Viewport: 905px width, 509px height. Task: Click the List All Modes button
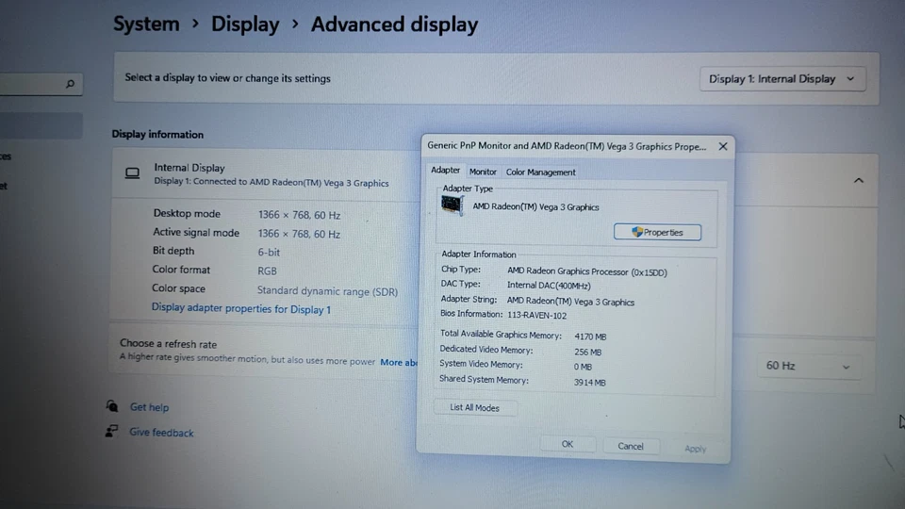pyautogui.click(x=475, y=407)
